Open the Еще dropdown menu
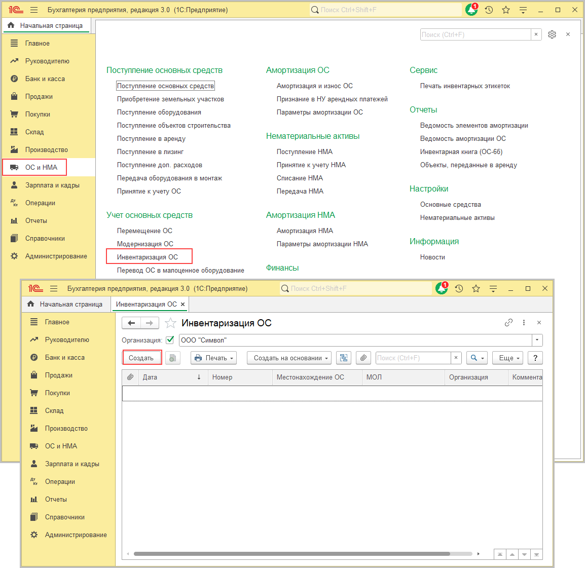This screenshot has height=568, width=585. pyautogui.click(x=507, y=358)
